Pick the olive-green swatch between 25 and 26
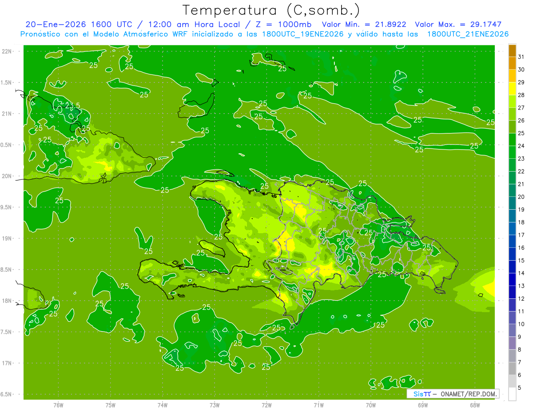The image size is (533, 411). [512, 127]
